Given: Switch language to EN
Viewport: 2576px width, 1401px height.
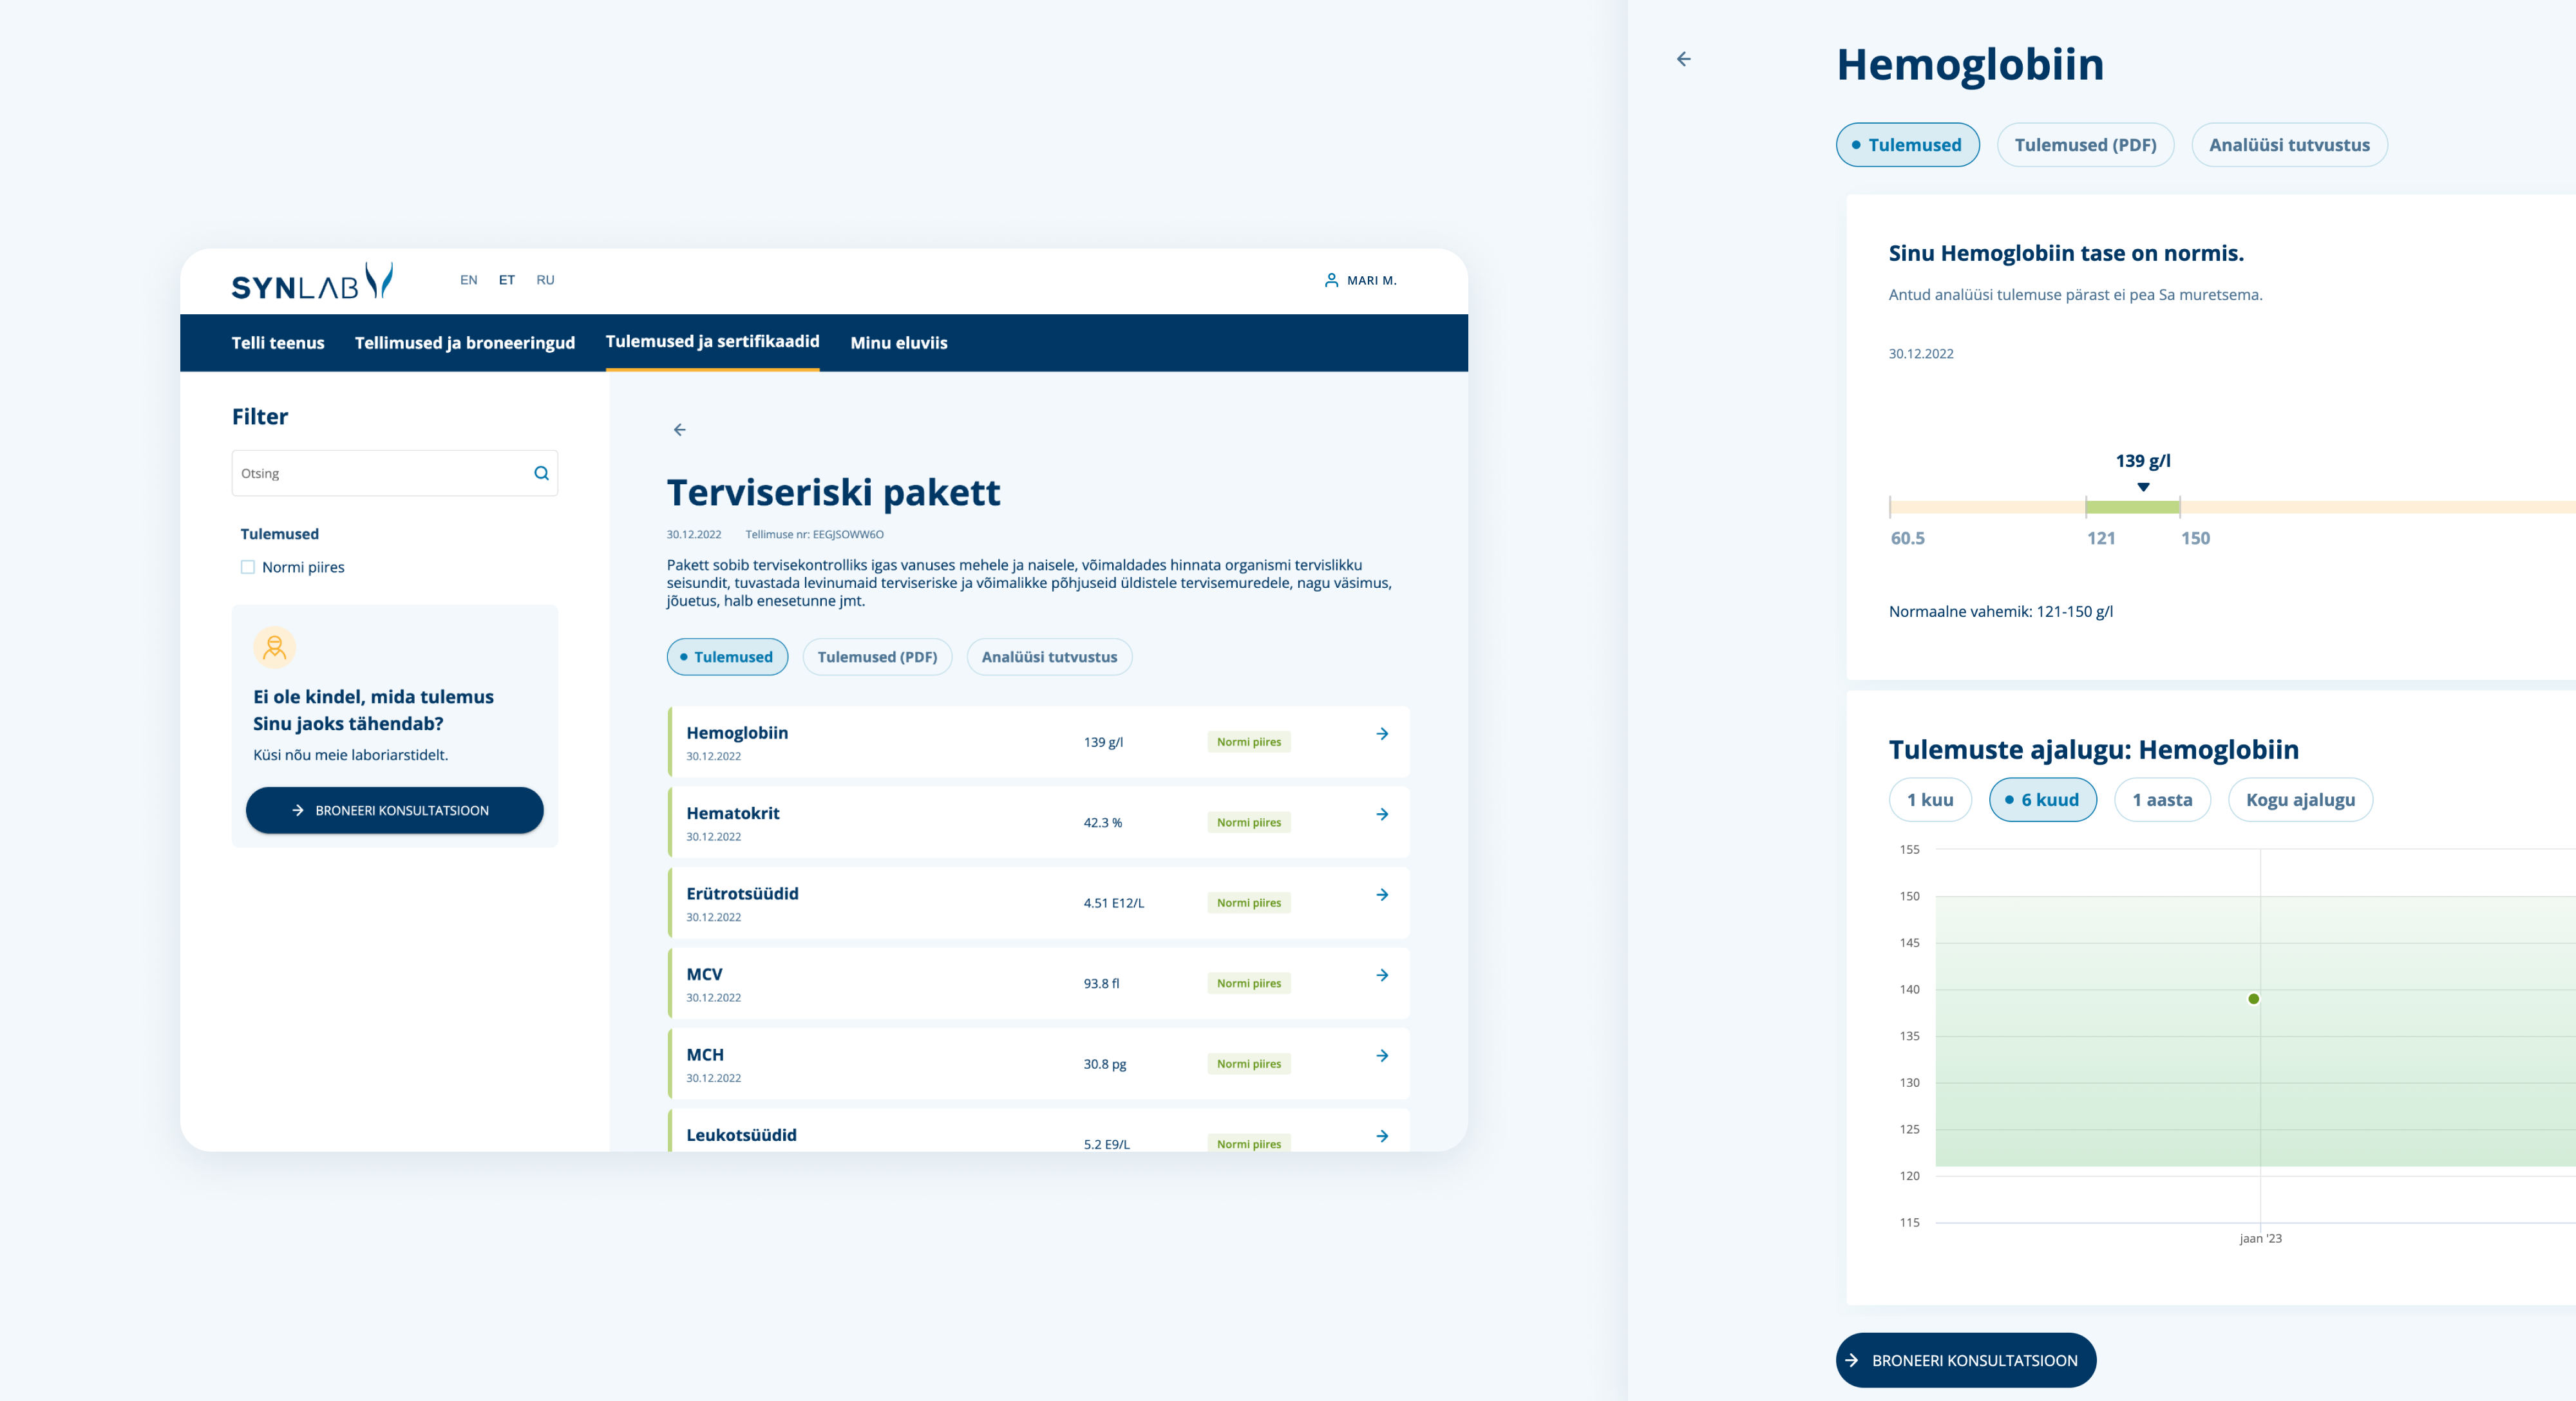Looking at the screenshot, I should click(468, 280).
